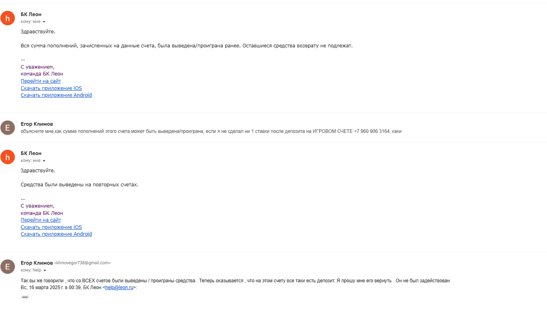Click "Скачать приложение Android" in the повторных счетах reply
547x310 pixels.
click(x=56, y=234)
